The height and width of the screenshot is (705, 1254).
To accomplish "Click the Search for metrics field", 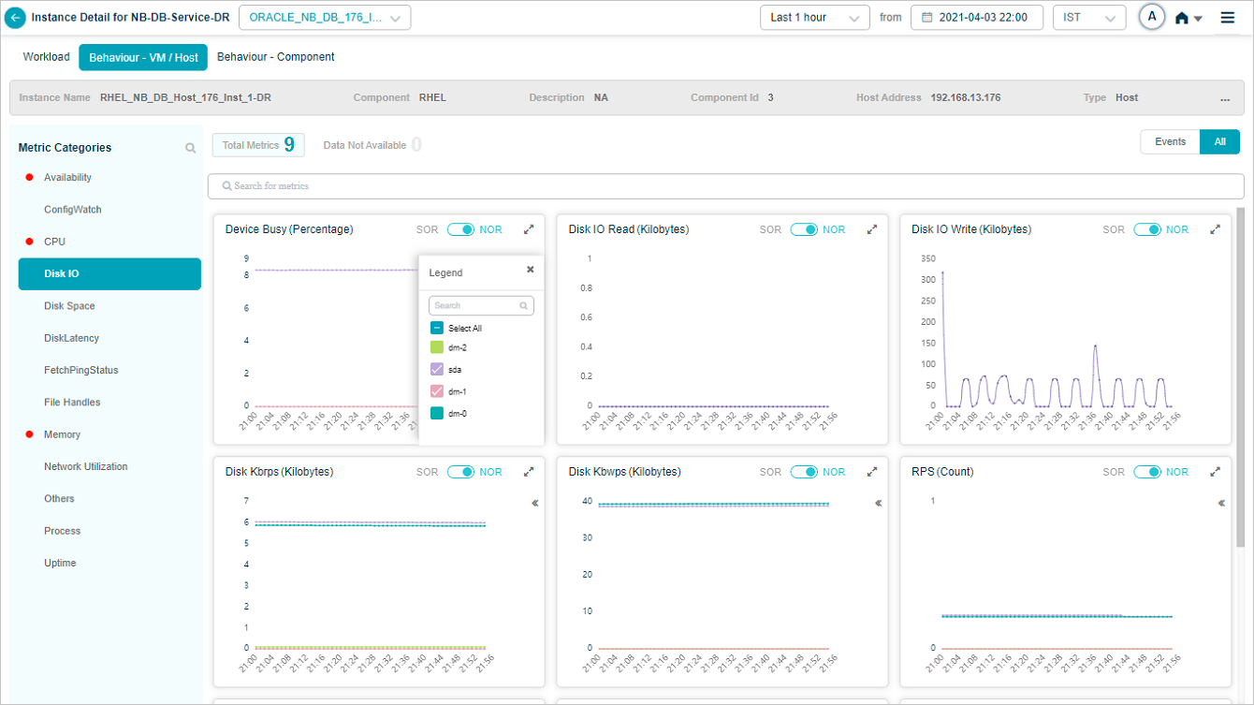I will click(x=725, y=186).
